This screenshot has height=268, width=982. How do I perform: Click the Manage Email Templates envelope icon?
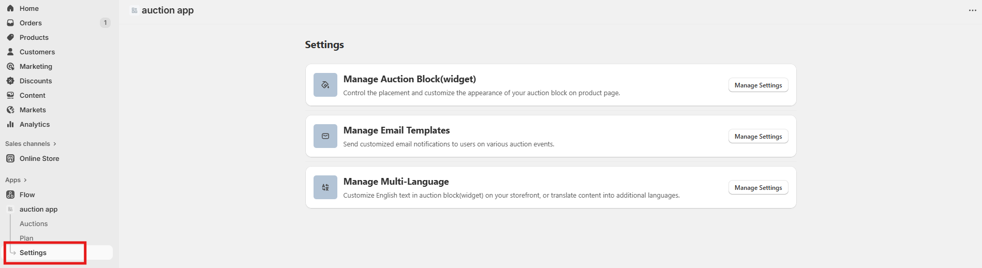(x=325, y=136)
